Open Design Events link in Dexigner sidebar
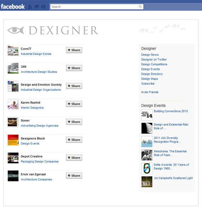The height and width of the screenshot is (208, 202). click(x=150, y=69)
